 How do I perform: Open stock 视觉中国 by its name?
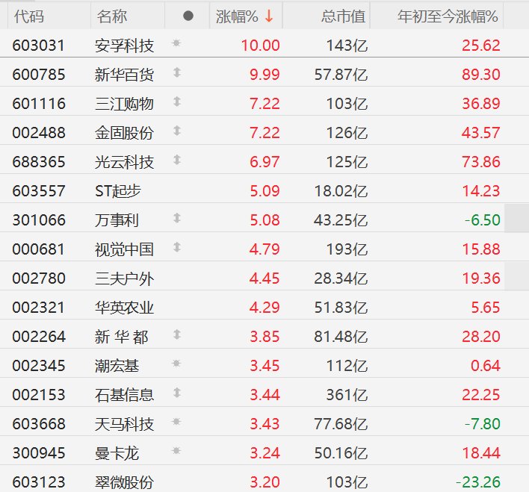[125, 249]
